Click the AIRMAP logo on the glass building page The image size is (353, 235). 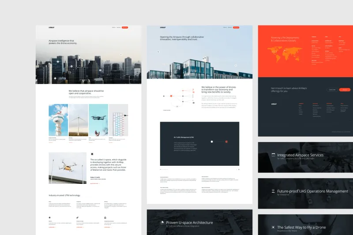click(x=163, y=27)
